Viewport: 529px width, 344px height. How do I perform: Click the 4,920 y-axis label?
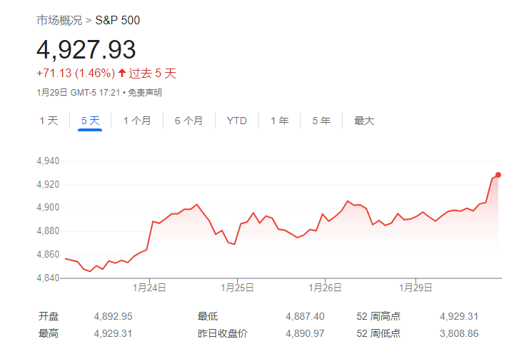48,184
